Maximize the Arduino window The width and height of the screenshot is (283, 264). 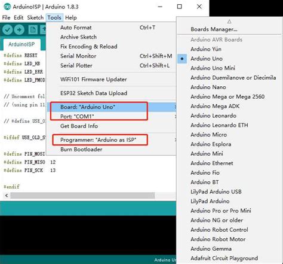pyautogui.click(x=179, y=7)
